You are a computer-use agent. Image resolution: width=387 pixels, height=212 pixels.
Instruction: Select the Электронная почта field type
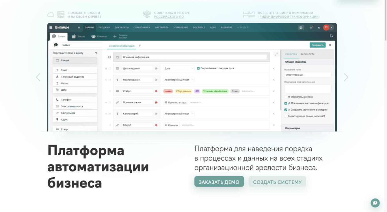pos(75,106)
